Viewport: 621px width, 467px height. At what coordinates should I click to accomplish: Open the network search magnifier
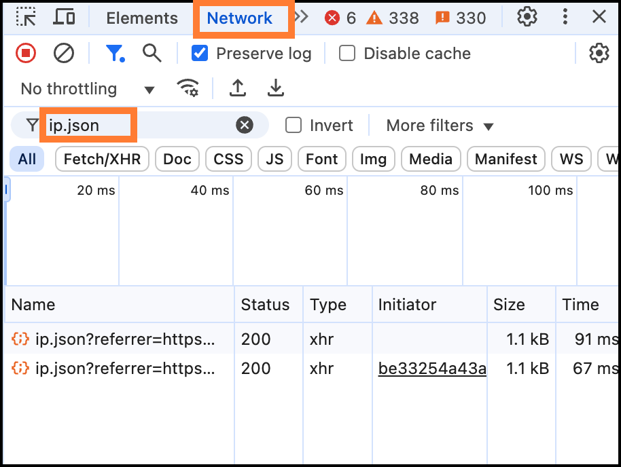click(152, 53)
